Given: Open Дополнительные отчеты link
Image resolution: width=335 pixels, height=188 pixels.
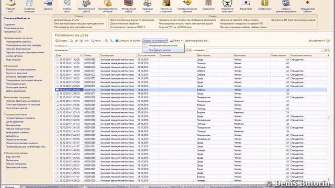Looking at the screenshot, I should click(x=66, y=20).
